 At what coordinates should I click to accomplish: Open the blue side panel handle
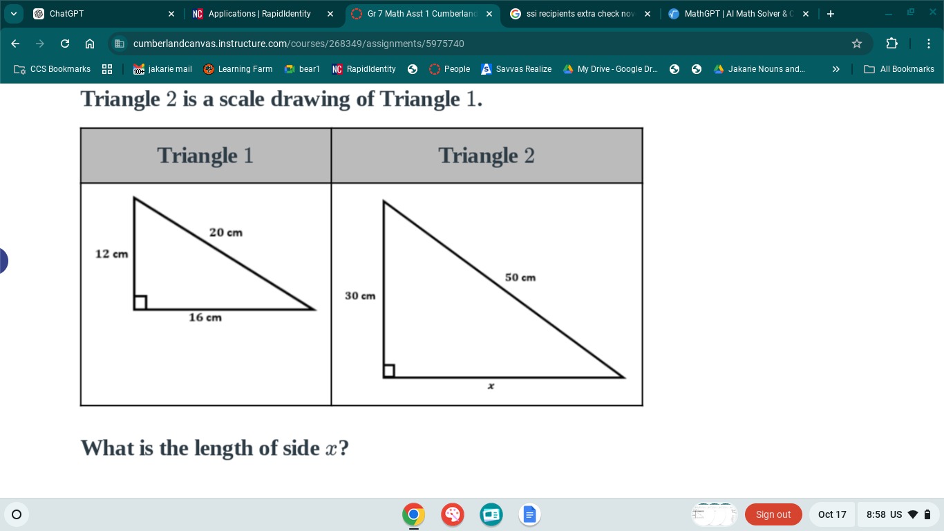point(3,261)
